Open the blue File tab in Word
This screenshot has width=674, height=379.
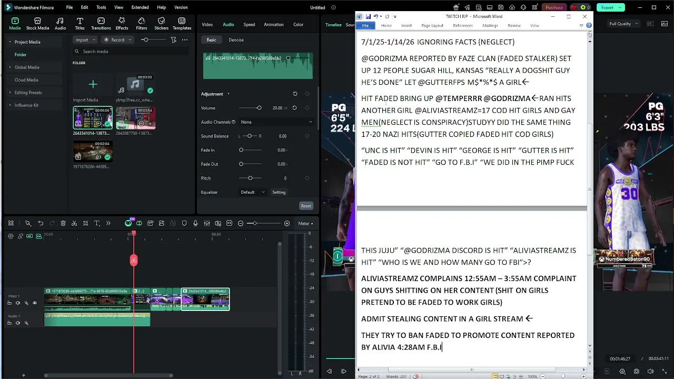click(x=365, y=25)
